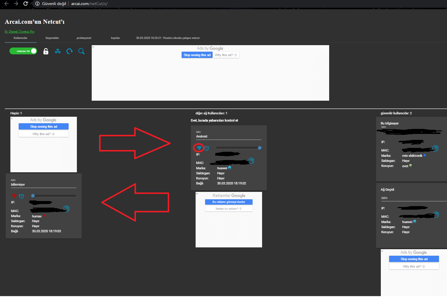The height and width of the screenshot is (297, 447).
Task: Click Stop seeing this ad in top banner
Action: [x=197, y=55]
